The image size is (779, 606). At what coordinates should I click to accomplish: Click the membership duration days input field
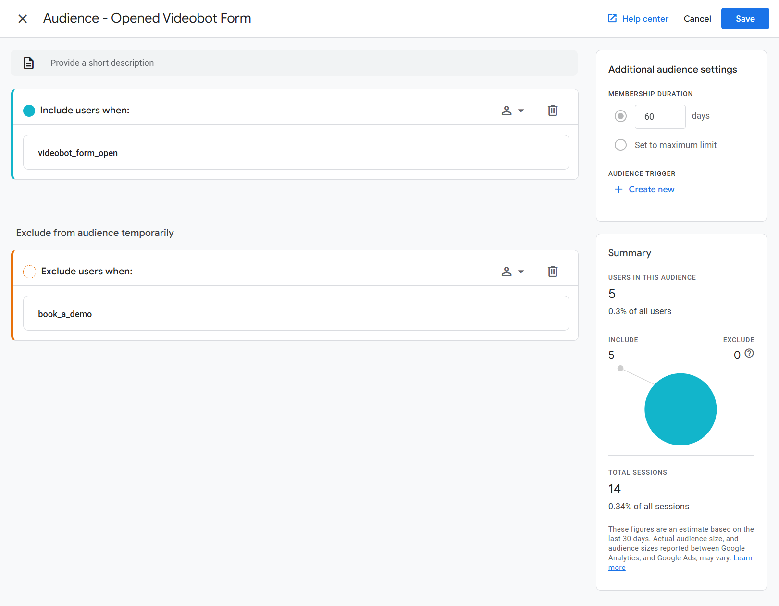click(660, 117)
